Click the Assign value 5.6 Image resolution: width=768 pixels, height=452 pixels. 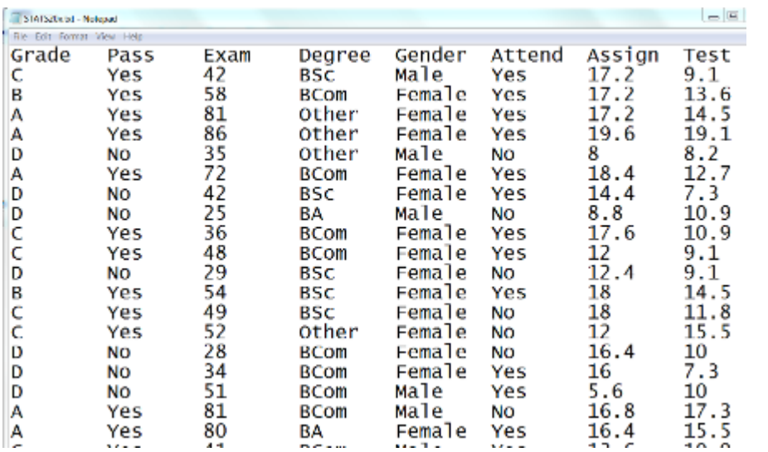[x=605, y=391]
